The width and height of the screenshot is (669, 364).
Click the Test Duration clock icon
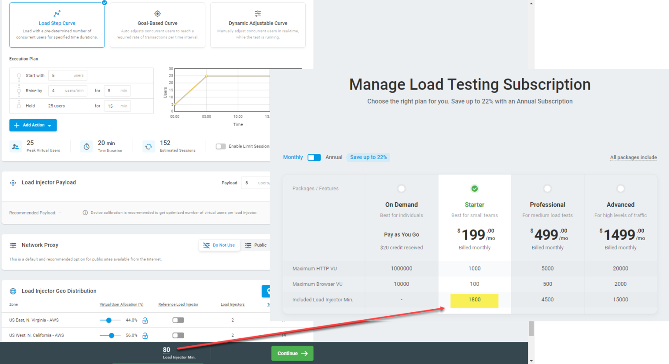pos(86,146)
